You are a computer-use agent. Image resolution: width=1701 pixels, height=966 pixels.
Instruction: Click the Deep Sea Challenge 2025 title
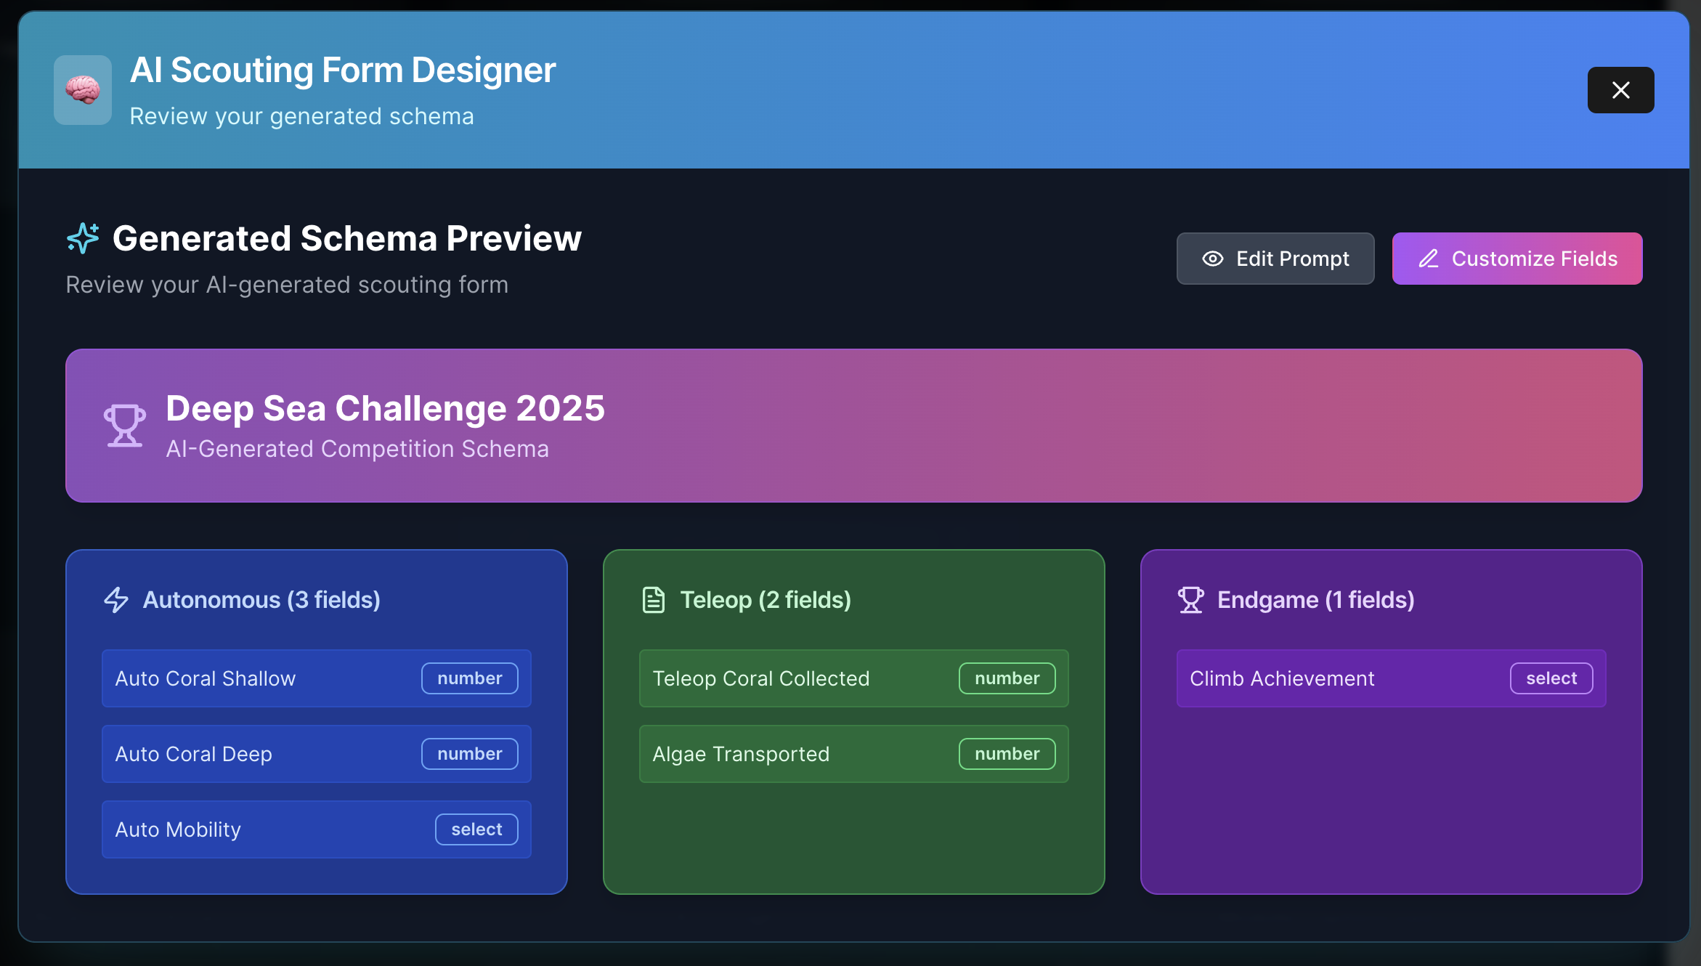point(385,408)
